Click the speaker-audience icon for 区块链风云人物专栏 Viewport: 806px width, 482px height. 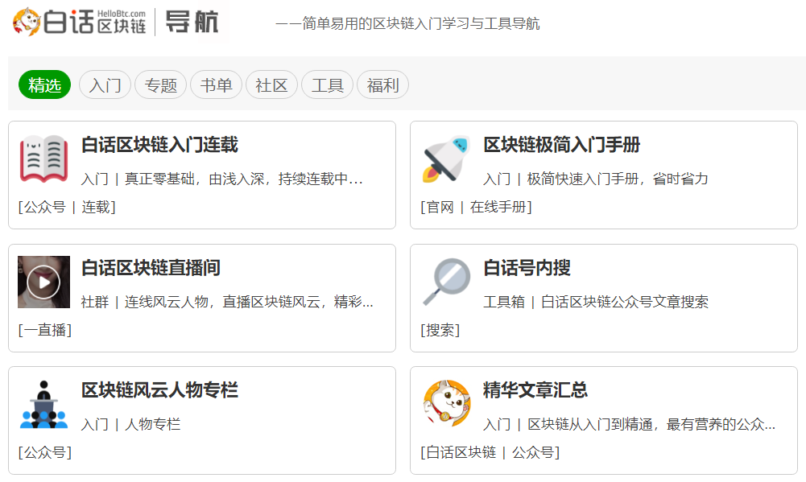point(43,405)
